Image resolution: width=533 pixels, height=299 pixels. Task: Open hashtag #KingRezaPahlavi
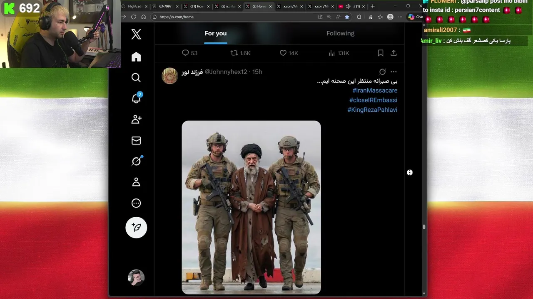(x=372, y=110)
